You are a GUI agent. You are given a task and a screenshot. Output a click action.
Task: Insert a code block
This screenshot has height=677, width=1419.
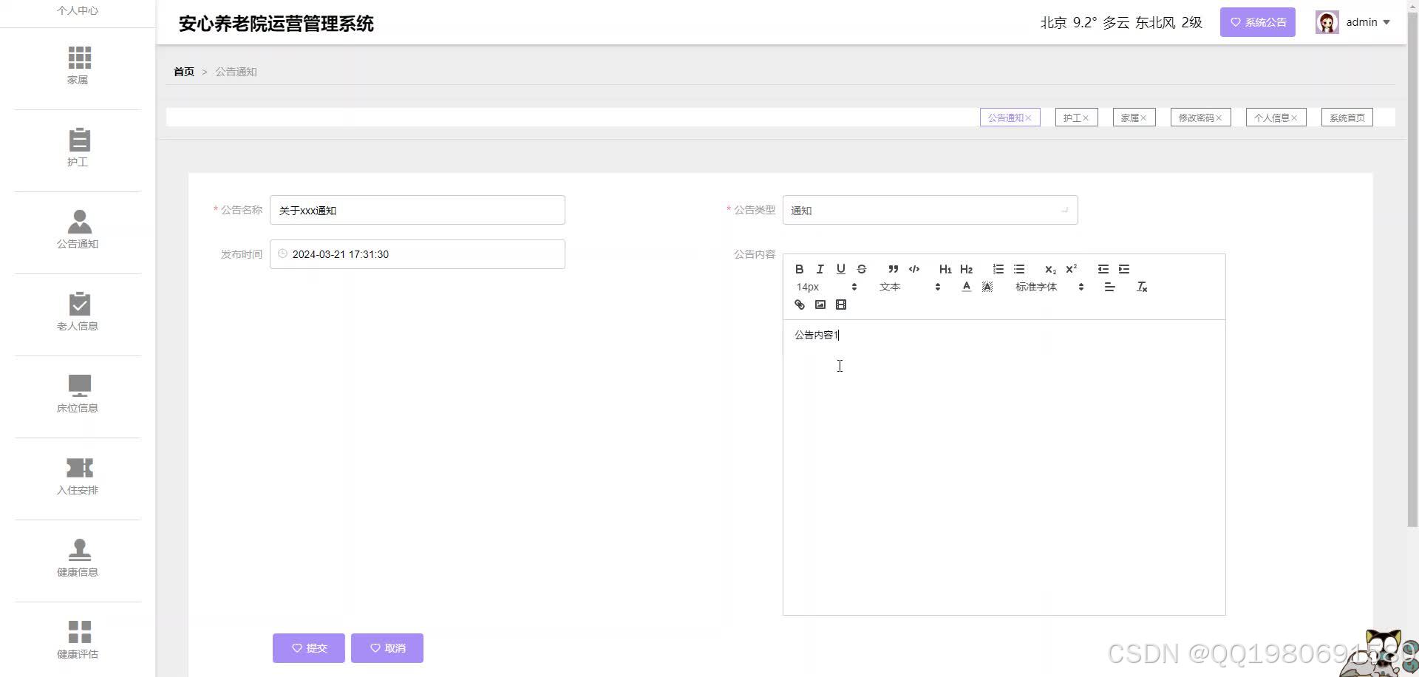913,269
